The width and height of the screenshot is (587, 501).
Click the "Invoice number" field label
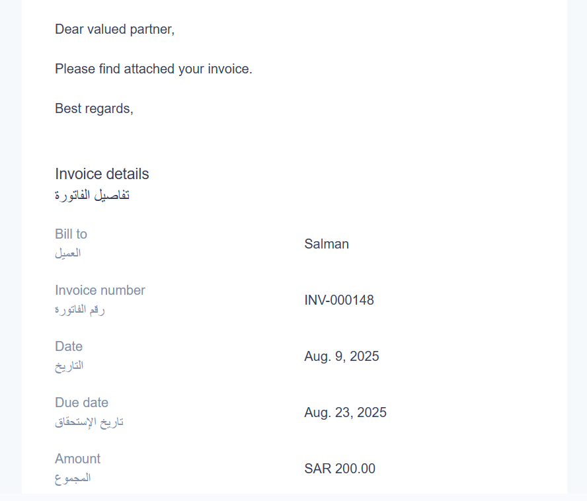click(100, 290)
